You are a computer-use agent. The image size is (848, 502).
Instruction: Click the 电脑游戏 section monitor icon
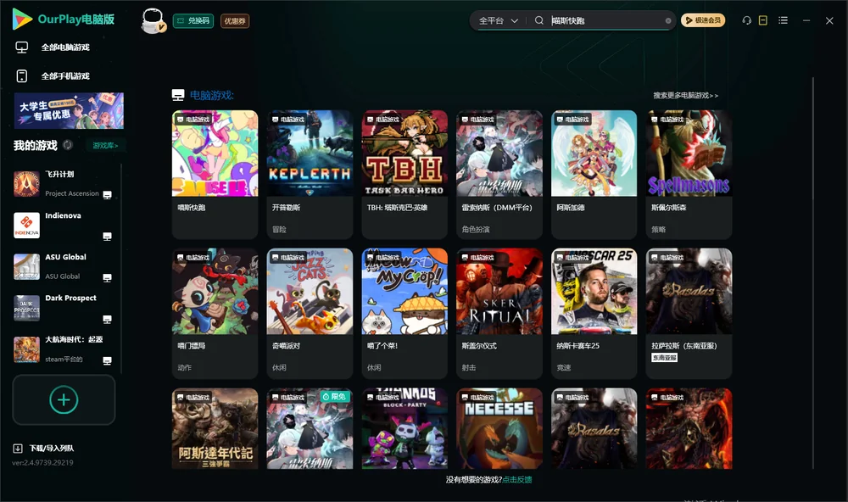178,95
